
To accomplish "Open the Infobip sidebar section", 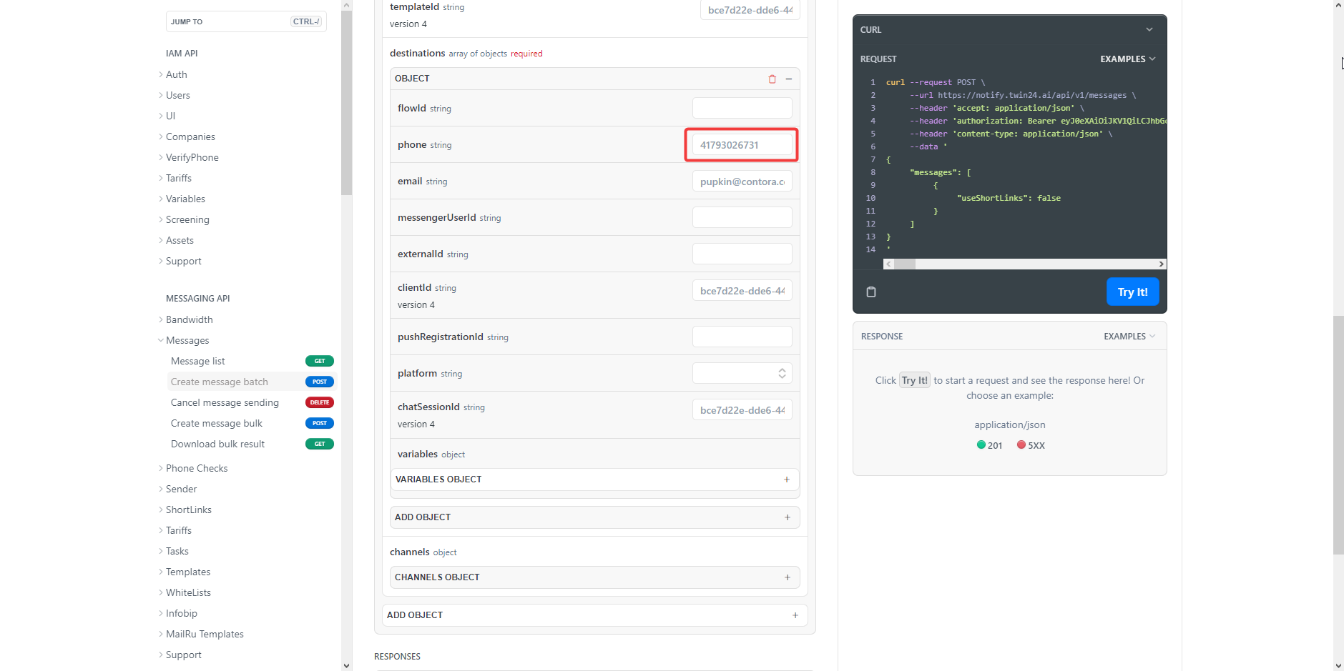I will 181,613.
